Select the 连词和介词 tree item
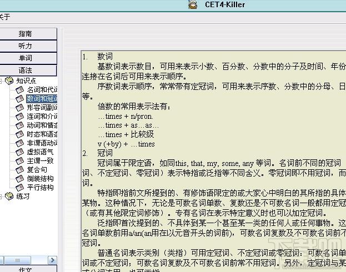346x272 pixels. [x=42, y=116]
